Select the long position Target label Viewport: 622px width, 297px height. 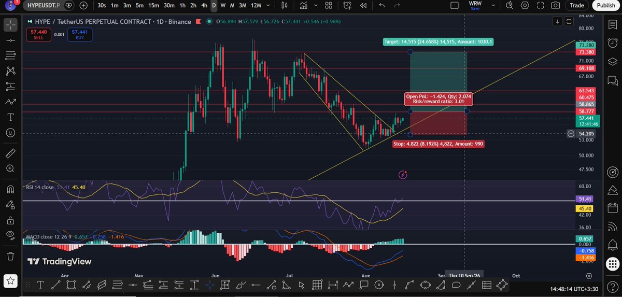point(439,41)
